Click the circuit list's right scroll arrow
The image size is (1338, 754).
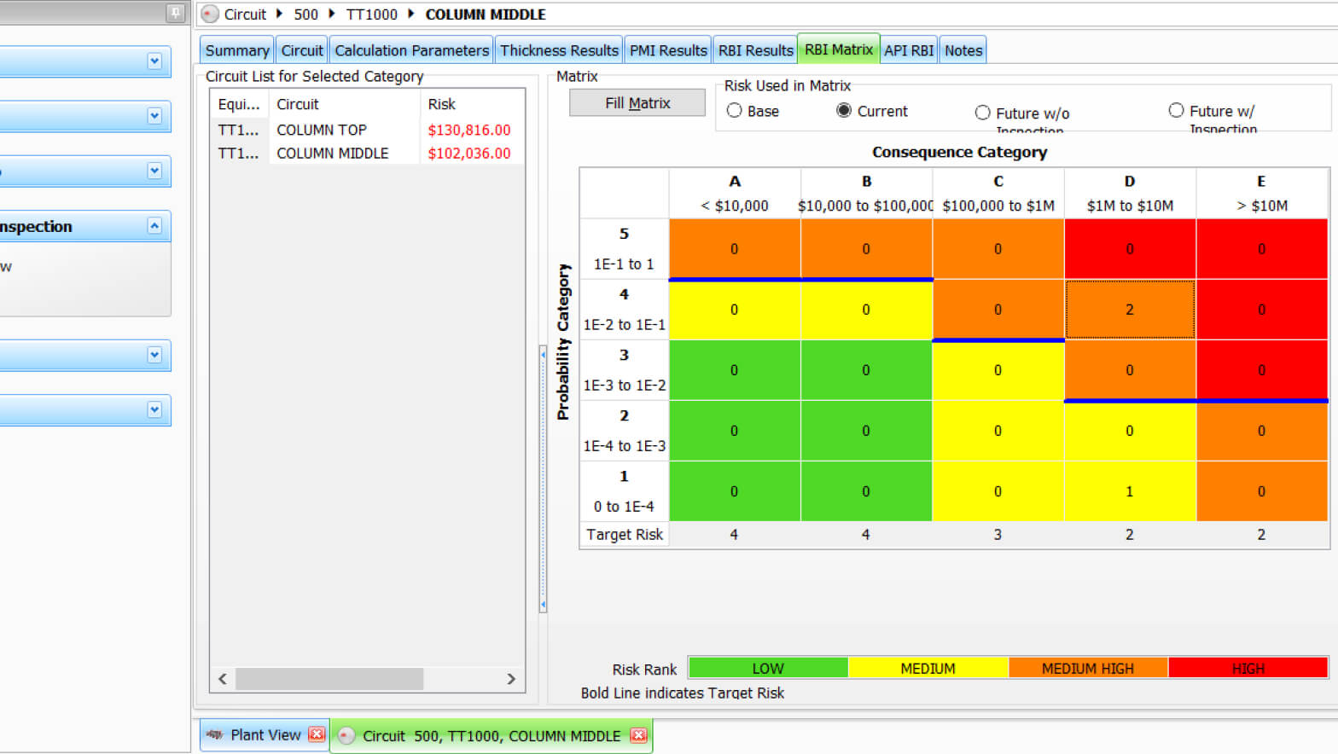pos(511,679)
